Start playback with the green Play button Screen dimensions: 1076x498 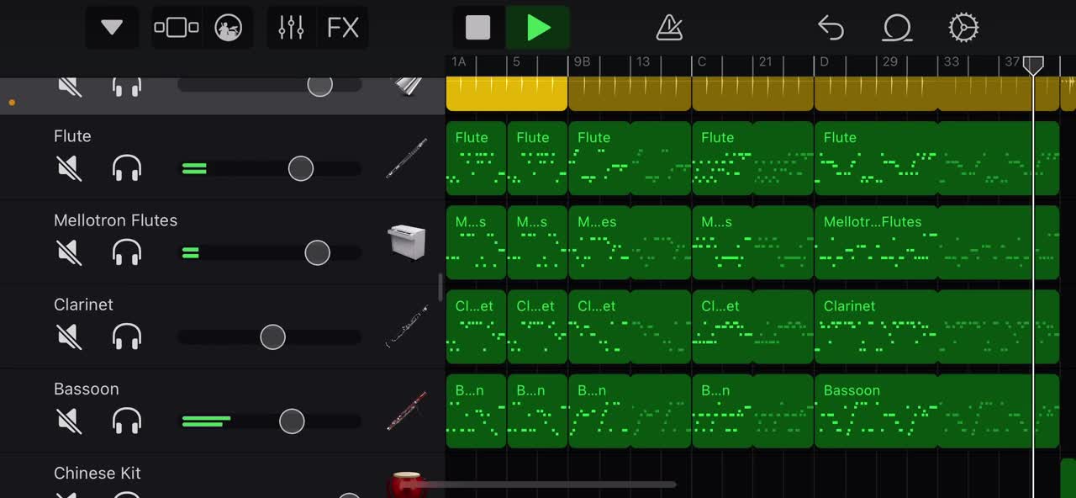pos(538,28)
